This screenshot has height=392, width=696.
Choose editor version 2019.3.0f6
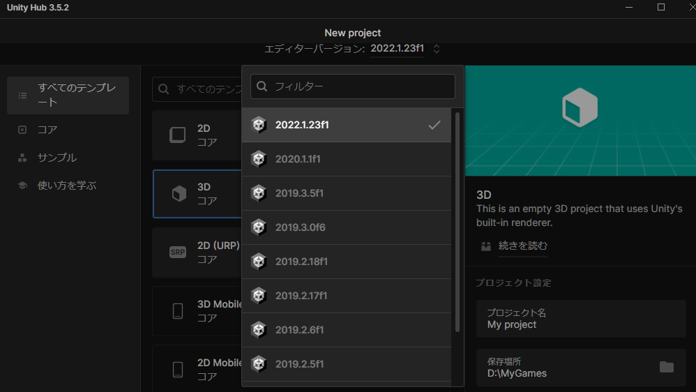pos(346,227)
